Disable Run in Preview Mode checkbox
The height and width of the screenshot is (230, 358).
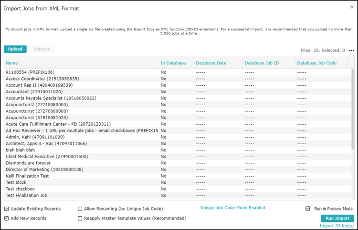[x=308, y=209]
